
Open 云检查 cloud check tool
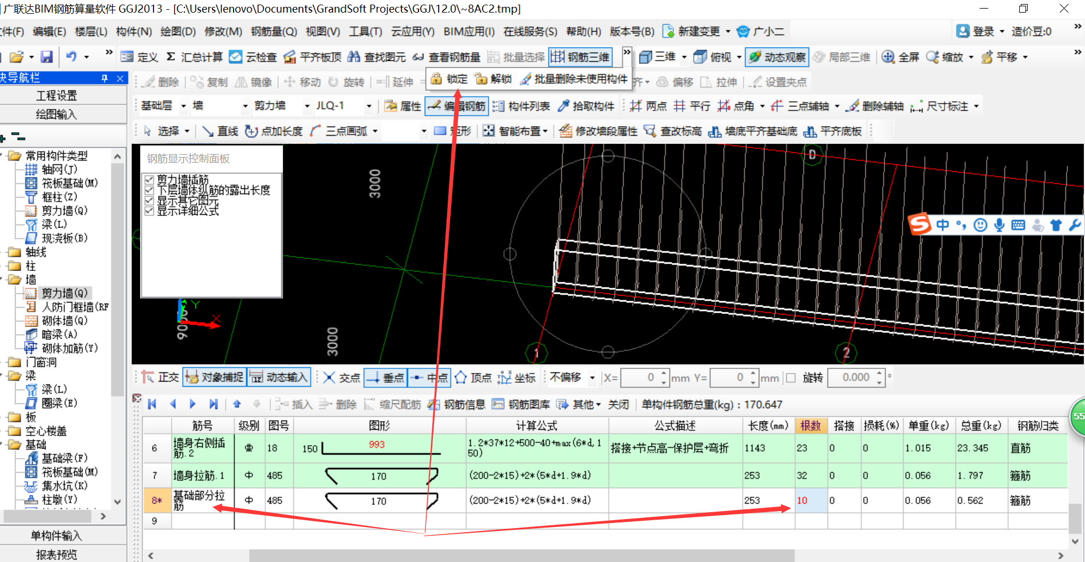point(252,57)
